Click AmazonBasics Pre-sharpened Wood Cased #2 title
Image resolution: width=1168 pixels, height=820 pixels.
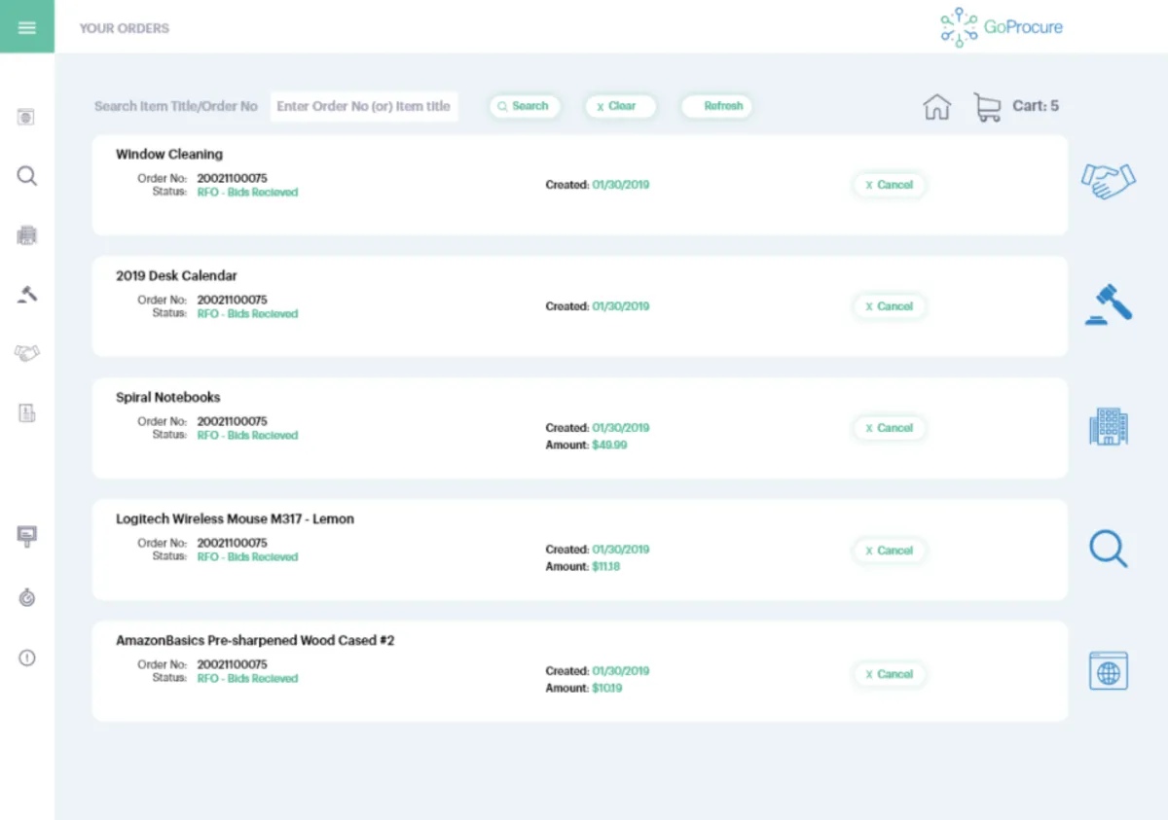255,640
